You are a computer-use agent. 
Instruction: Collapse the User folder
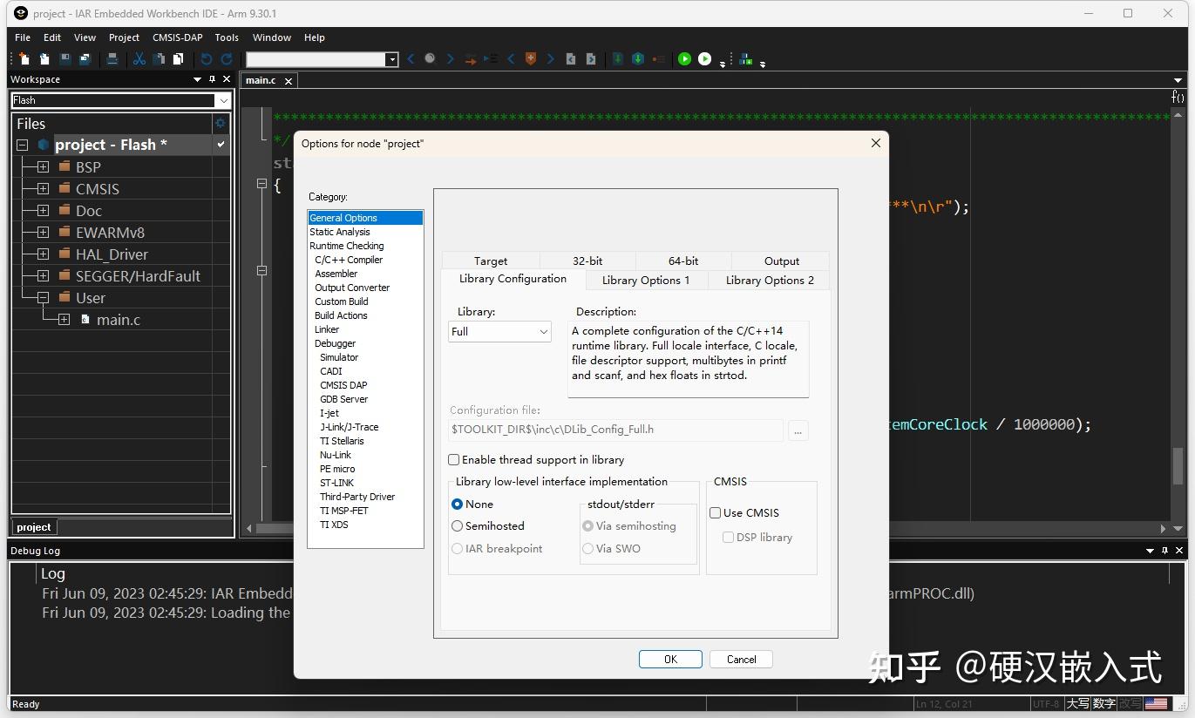[43, 297]
